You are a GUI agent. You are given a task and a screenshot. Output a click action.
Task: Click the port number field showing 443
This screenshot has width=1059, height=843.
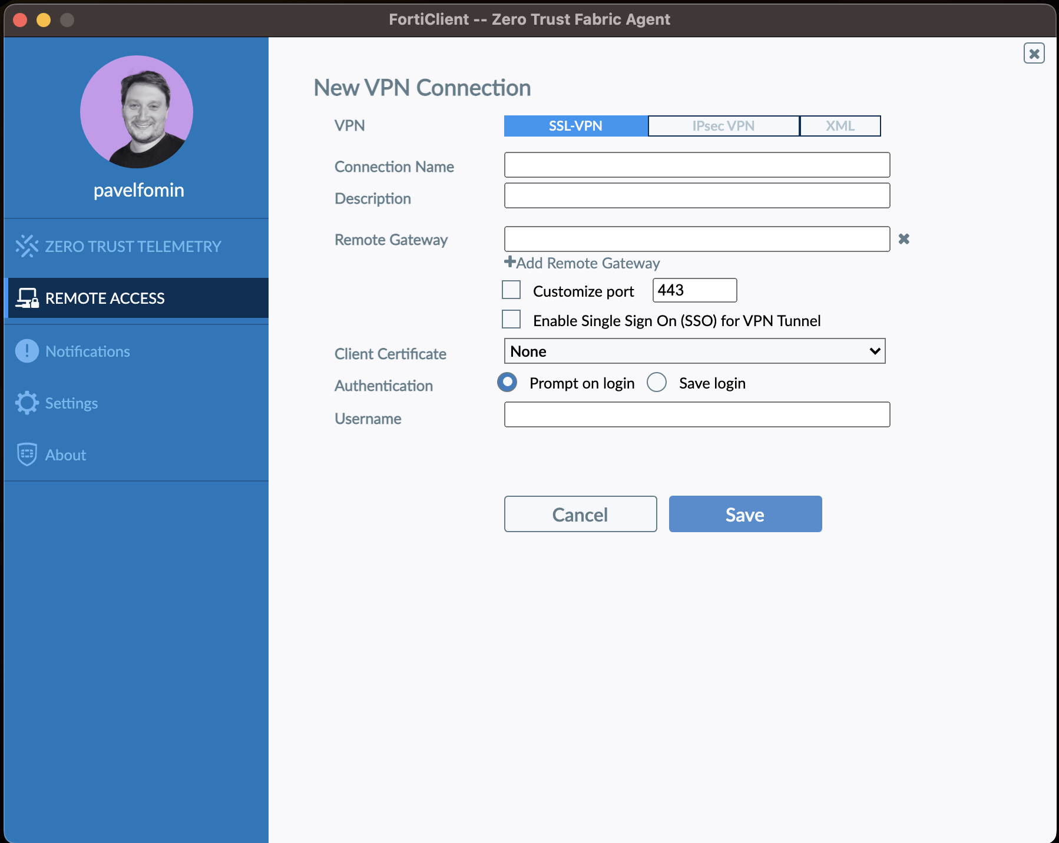694,290
